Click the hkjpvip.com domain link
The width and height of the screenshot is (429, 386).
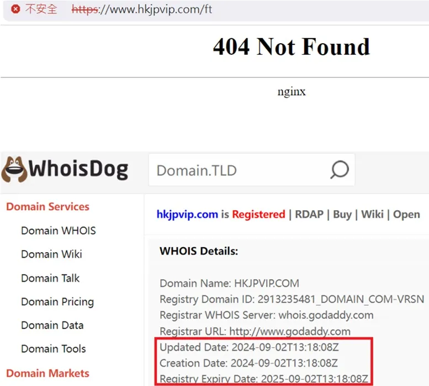click(x=187, y=214)
